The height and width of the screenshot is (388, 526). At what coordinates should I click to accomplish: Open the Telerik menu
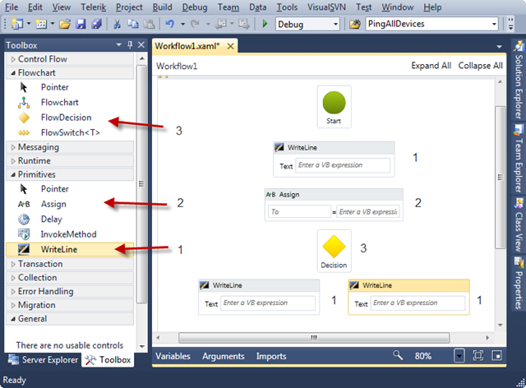point(93,7)
